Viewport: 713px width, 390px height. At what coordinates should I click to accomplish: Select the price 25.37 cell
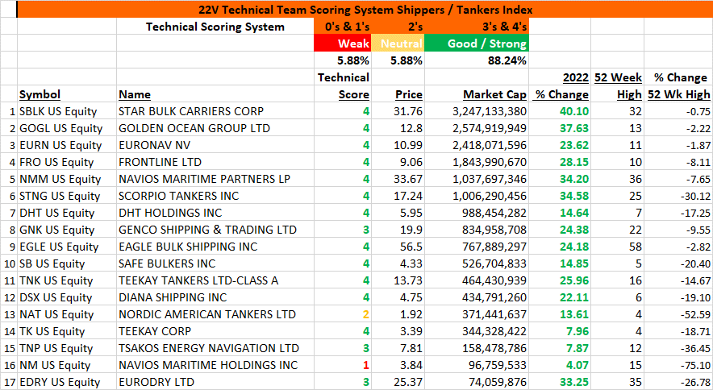coord(398,382)
